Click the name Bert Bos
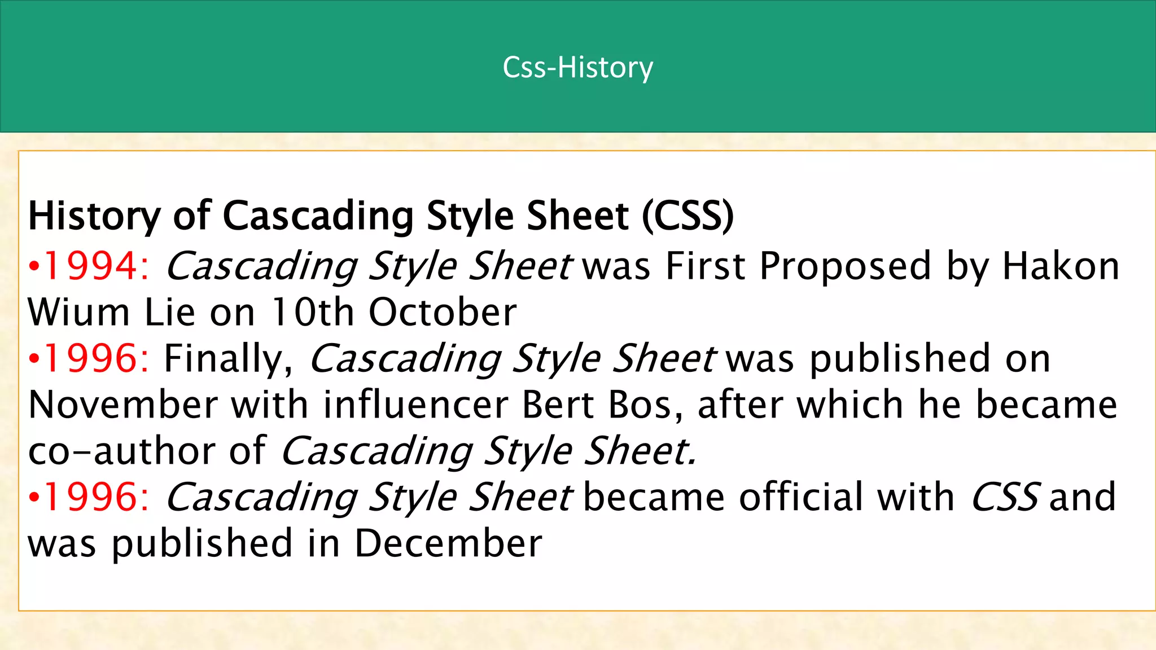1156x650 pixels. point(602,405)
